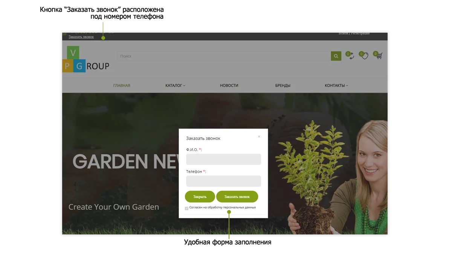452x263 pixels.
Task: Expand the Контакты dropdown menu
Action: click(336, 86)
